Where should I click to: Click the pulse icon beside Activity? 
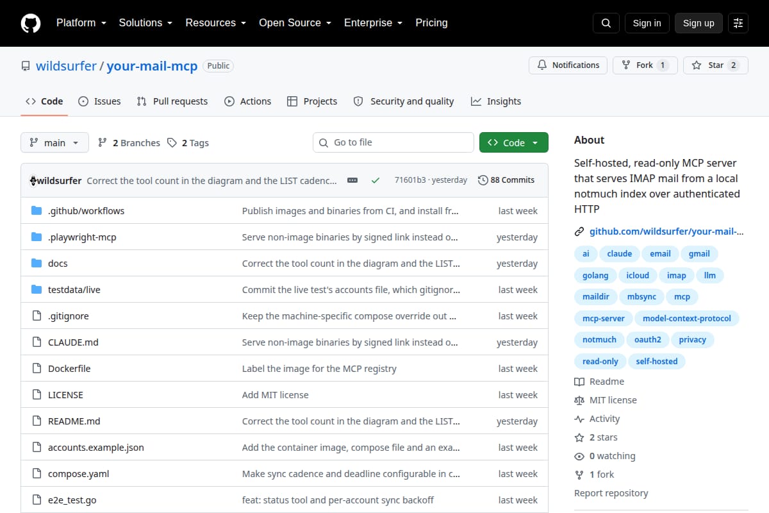coord(579,419)
